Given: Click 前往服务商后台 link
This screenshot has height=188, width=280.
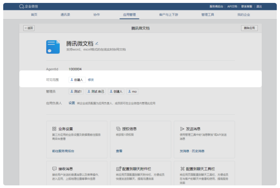Looking at the screenshot, I should click(x=63, y=151).
